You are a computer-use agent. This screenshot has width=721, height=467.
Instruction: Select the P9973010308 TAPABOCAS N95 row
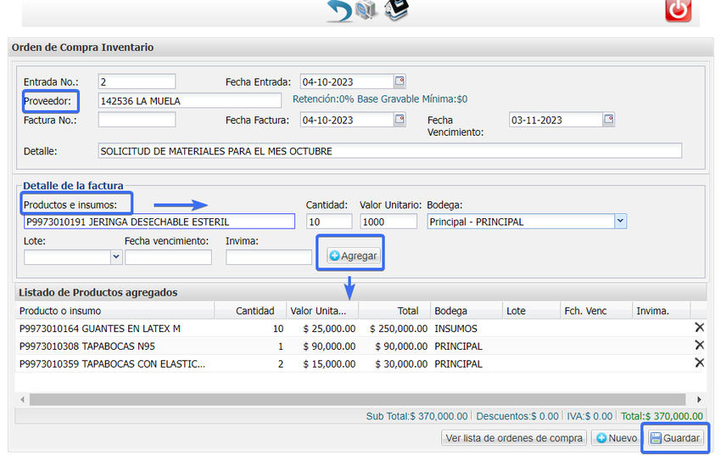(x=361, y=346)
